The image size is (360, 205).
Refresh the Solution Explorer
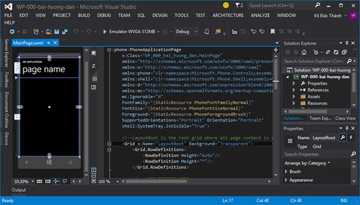(336, 52)
